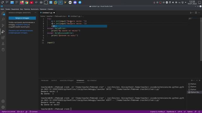The height and width of the screenshot is (113, 202).
Task: Change indentation via Пробелов: 4
Action: click(x=171, y=112)
